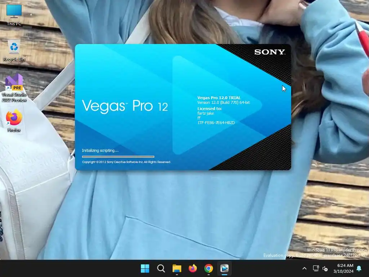The image size is (369, 277).
Task: Show hidden system tray icons
Action: 304,268
